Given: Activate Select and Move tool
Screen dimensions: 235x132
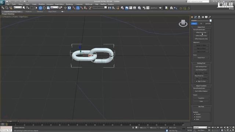Looking at the screenshot, I should click(40, 8).
